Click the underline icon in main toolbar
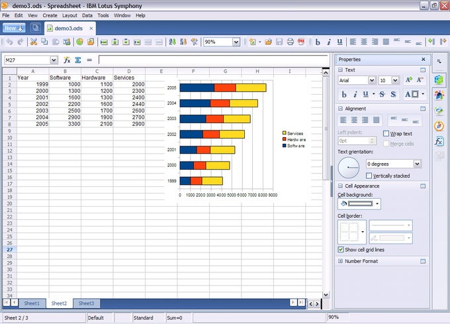Image resolution: width=450 pixels, height=324 pixels. pos(339,42)
